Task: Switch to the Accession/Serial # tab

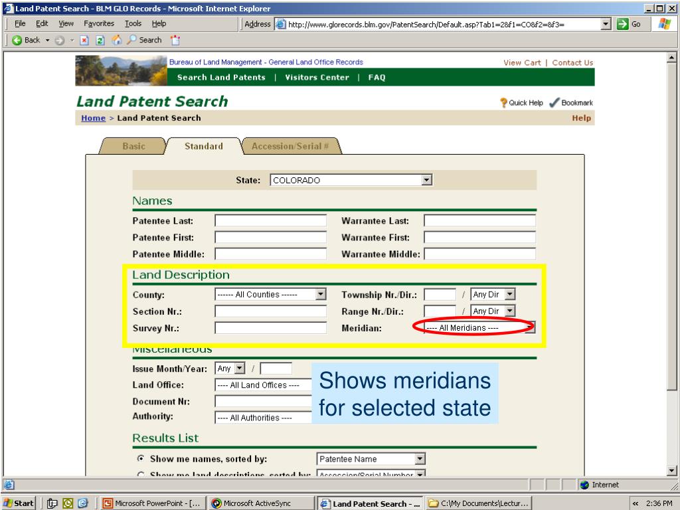Action: tap(290, 146)
